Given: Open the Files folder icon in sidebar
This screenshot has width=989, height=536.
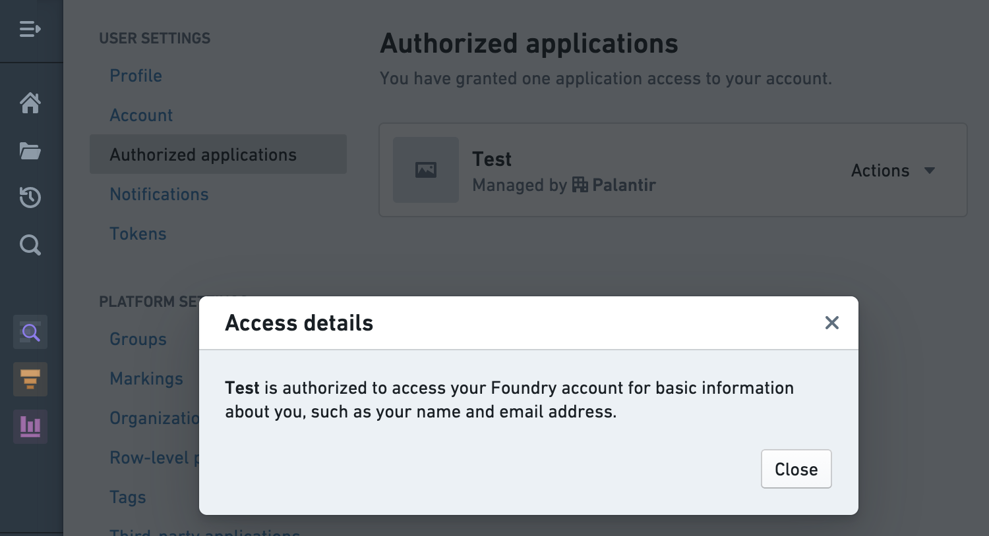Looking at the screenshot, I should (x=30, y=151).
